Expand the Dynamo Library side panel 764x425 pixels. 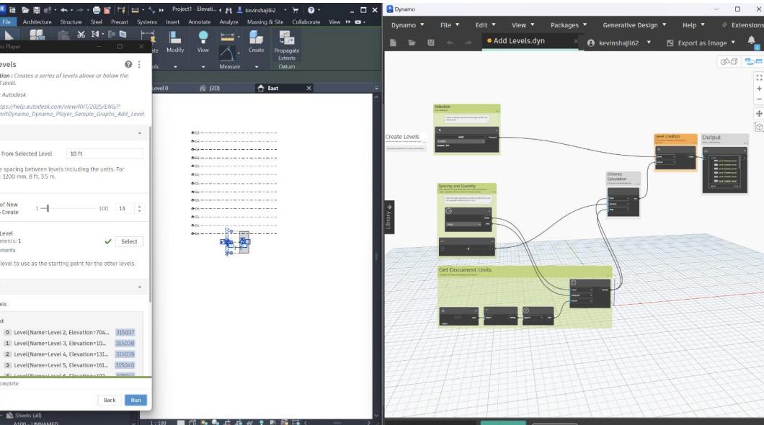tap(388, 217)
